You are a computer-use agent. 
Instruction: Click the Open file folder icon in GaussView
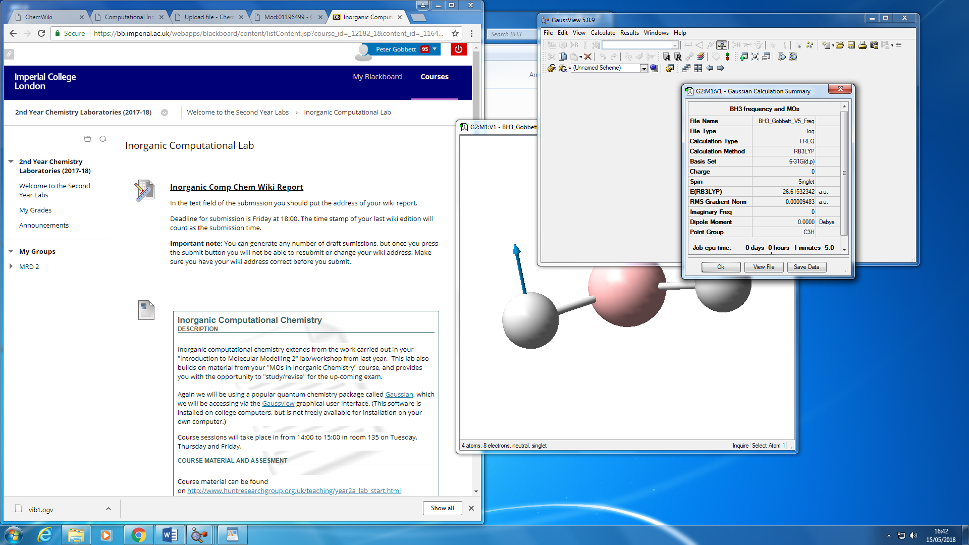click(840, 45)
